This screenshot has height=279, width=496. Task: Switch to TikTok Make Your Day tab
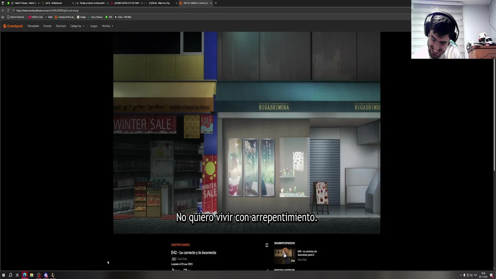[161, 3]
